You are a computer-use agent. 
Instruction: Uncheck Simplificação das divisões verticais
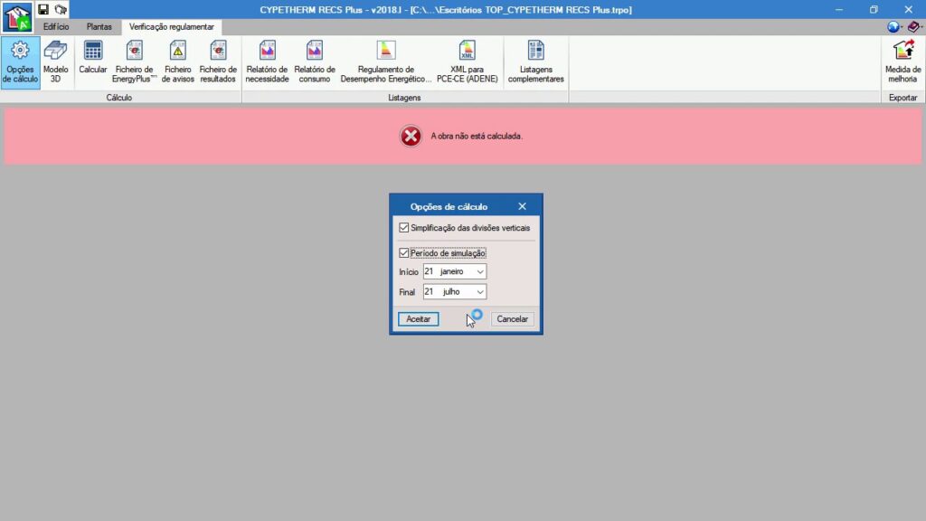(x=404, y=228)
